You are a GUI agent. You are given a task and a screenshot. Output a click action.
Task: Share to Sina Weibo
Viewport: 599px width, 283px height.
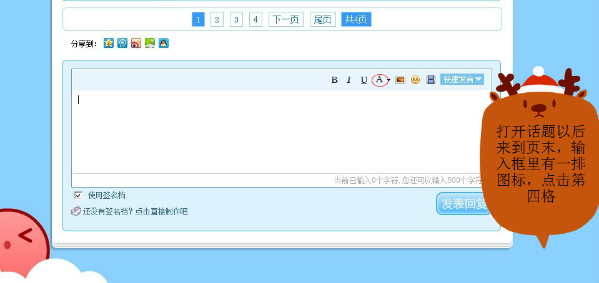[136, 43]
